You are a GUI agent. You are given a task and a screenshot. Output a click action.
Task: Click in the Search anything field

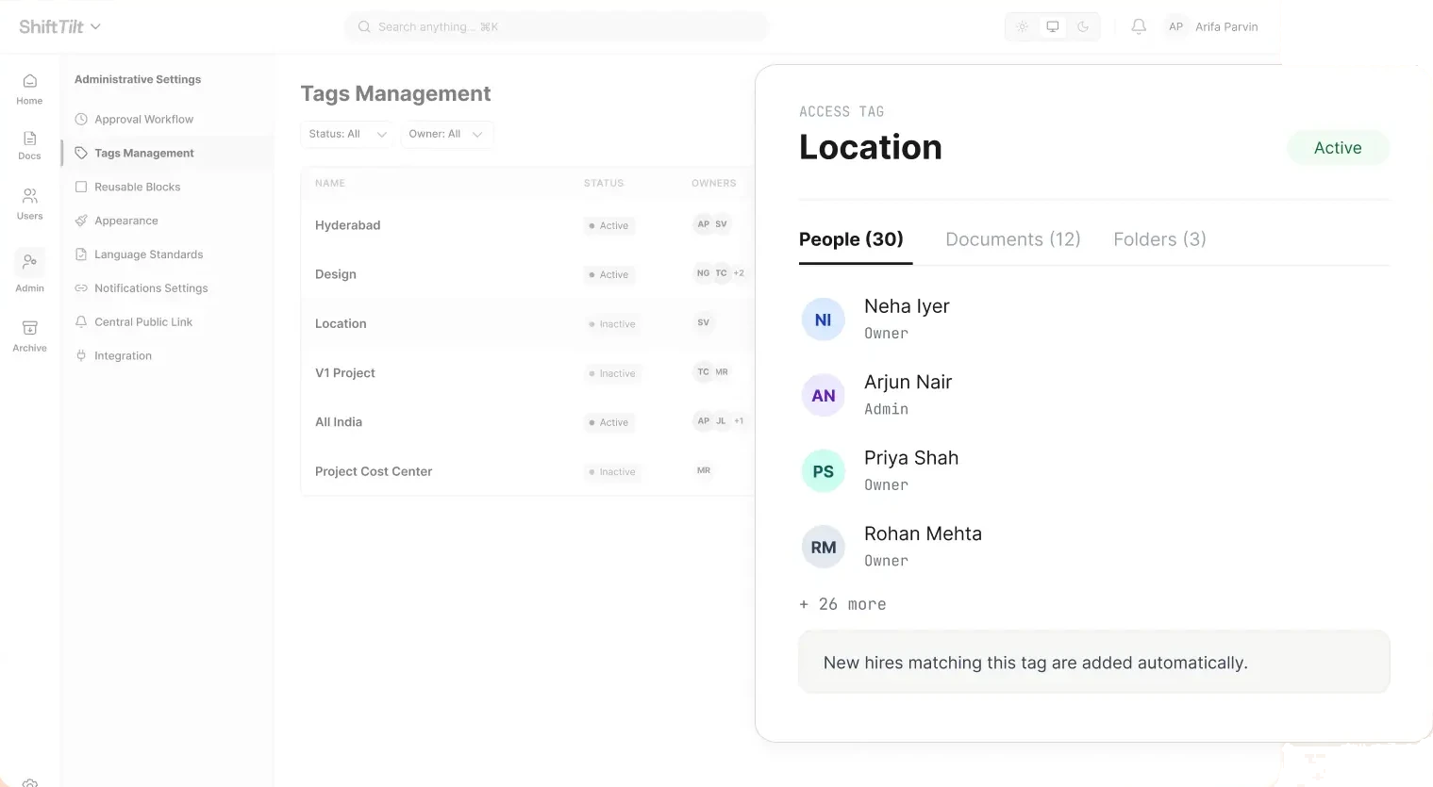pos(557,26)
